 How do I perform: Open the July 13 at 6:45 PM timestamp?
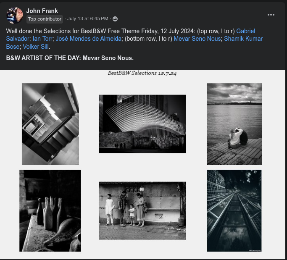(87, 19)
